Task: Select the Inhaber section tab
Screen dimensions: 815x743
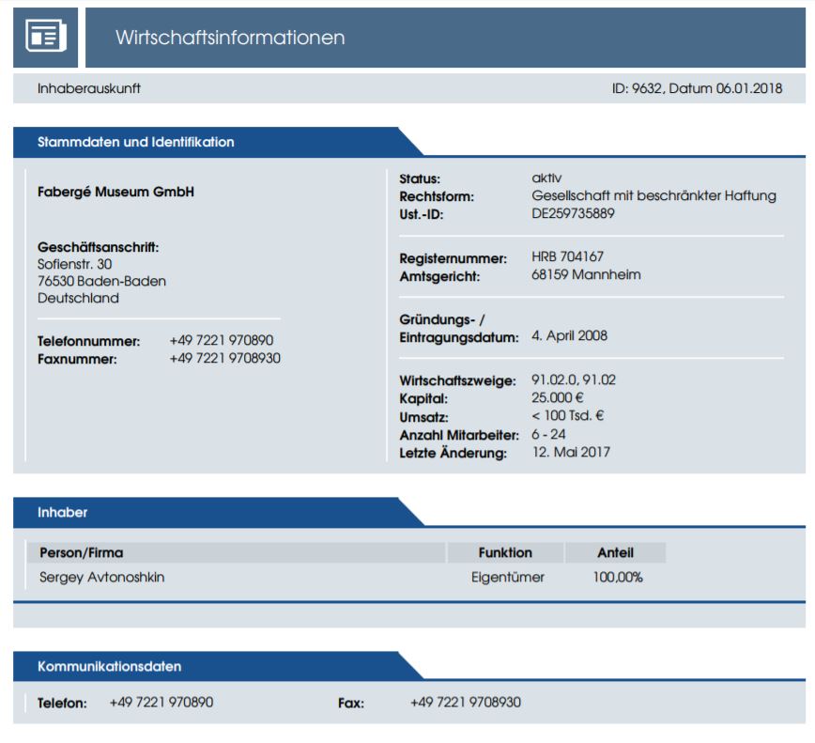Action: 63,512
